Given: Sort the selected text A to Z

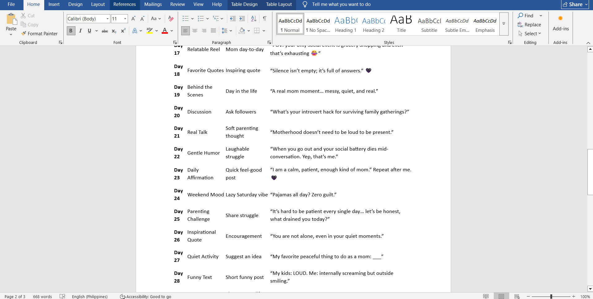Looking at the screenshot, I should tap(254, 19).
